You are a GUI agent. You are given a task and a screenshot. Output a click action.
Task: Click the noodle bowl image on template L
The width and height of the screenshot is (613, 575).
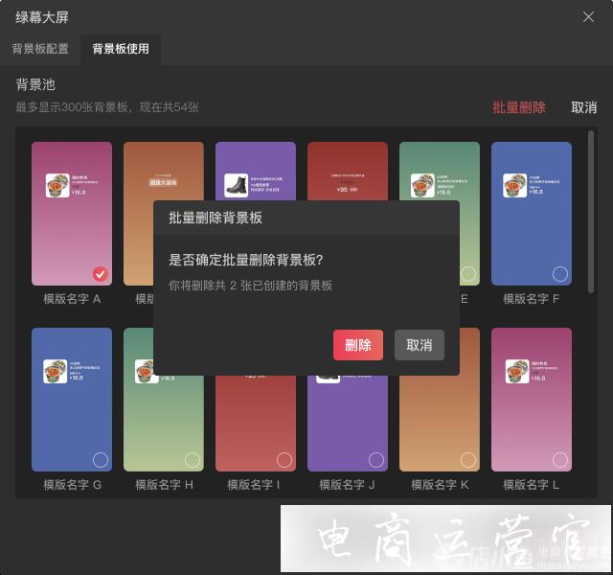(517, 371)
